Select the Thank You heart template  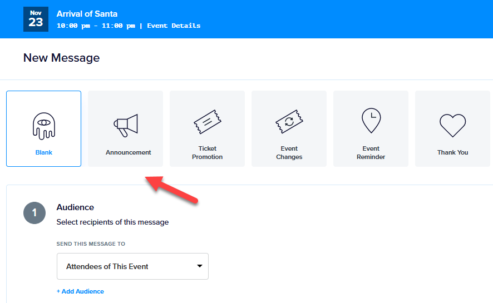pos(452,129)
